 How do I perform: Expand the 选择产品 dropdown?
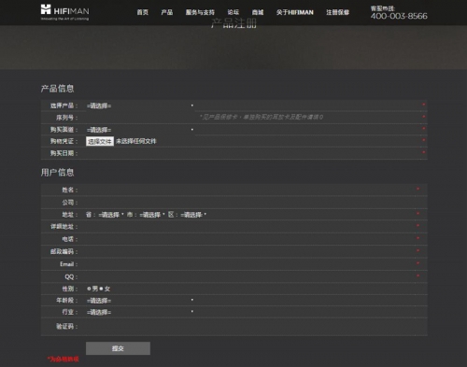click(140, 106)
